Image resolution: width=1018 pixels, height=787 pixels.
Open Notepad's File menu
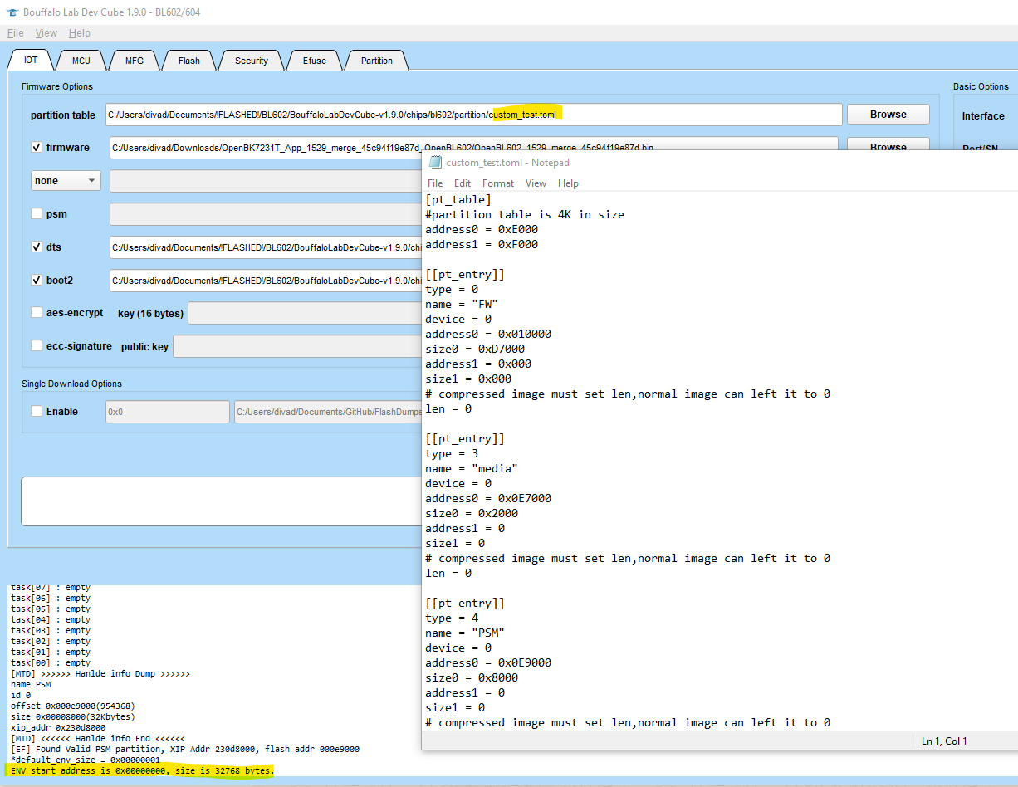(435, 183)
